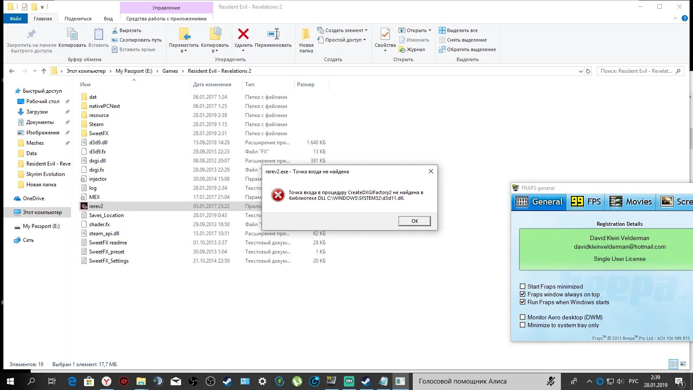This screenshot has width=693, height=390.
Task: Click Games in address breadcrumb
Action: 170,71
